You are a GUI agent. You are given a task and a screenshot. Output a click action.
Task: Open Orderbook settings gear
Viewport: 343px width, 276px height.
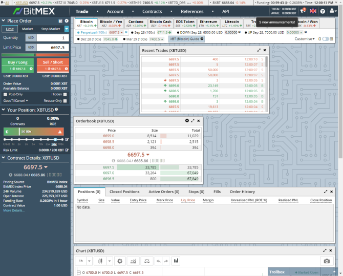pos(187,121)
